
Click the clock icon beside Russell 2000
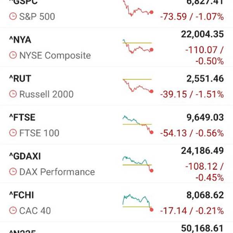13,94
